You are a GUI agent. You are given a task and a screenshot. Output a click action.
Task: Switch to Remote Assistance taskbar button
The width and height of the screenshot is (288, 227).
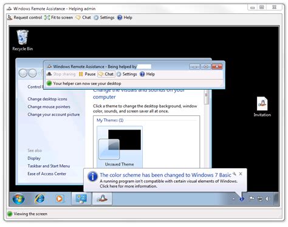(102, 198)
